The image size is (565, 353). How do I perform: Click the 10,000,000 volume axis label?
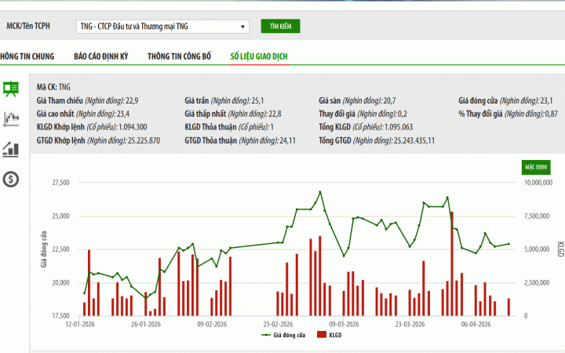pos(538,183)
